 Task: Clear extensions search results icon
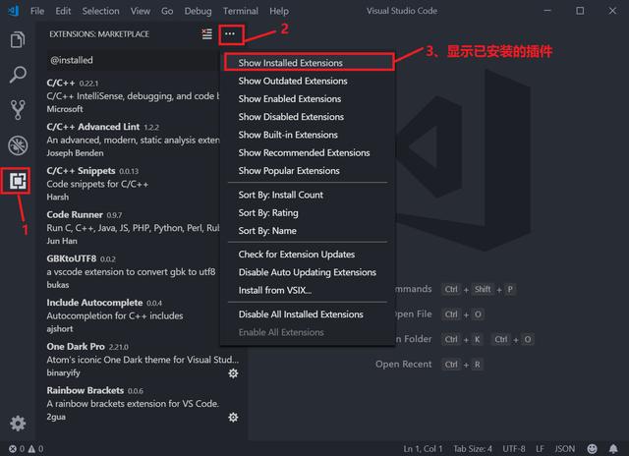click(x=207, y=34)
